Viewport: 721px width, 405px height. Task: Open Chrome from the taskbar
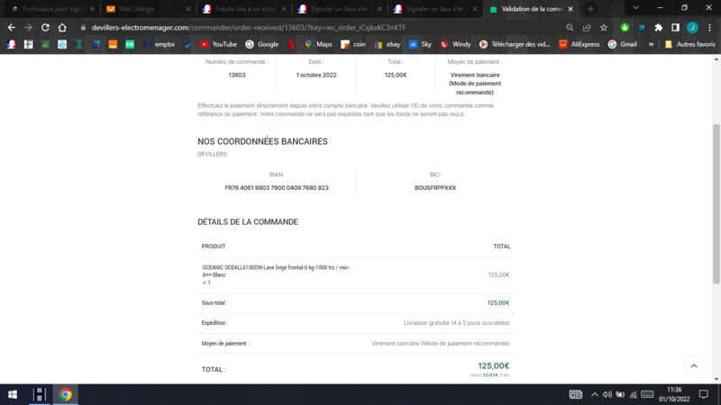click(x=65, y=394)
